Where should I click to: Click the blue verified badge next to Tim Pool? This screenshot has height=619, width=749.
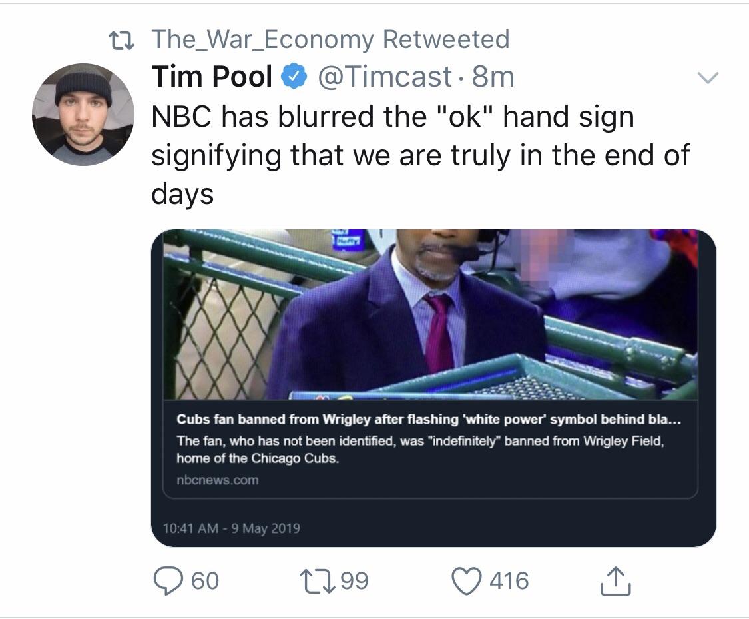click(x=294, y=76)
